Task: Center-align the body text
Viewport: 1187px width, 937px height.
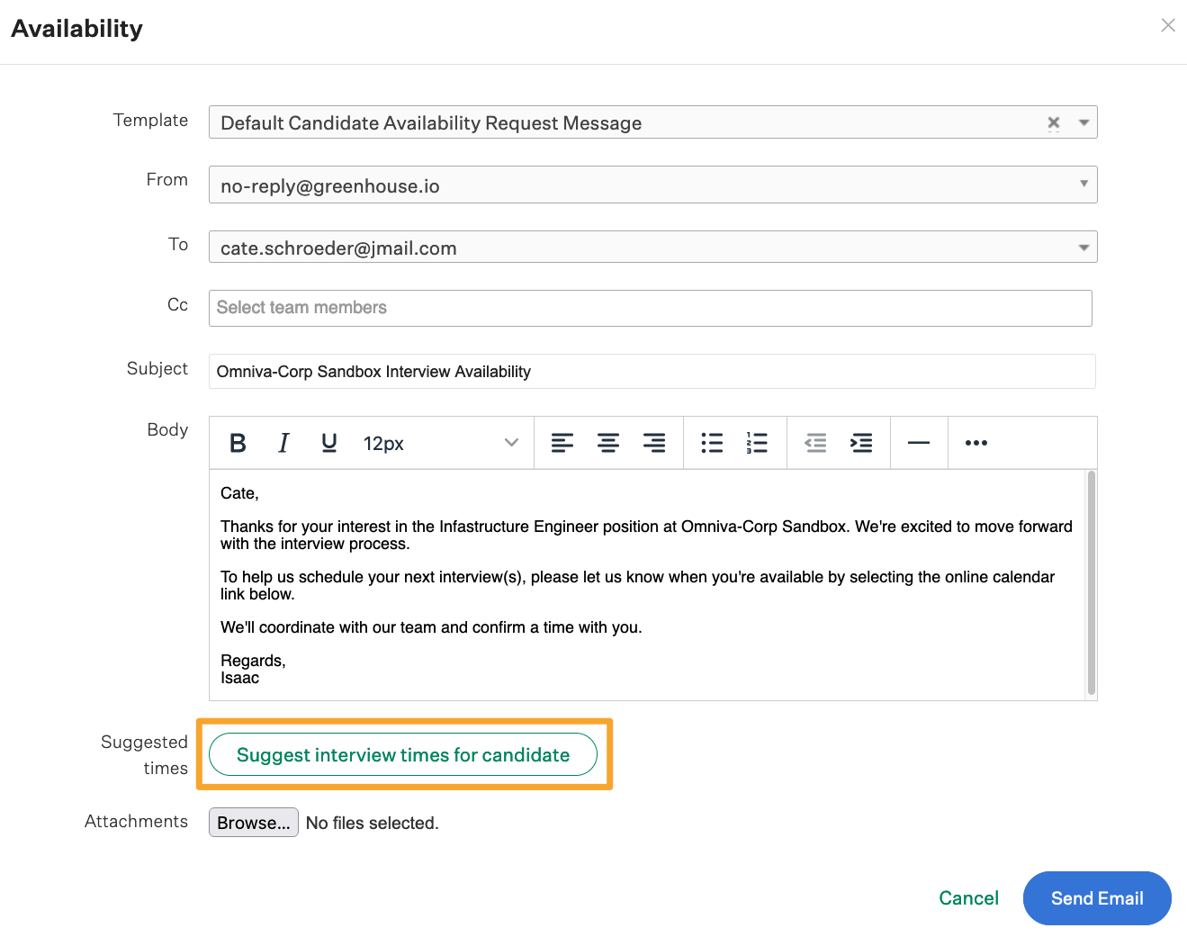Action: click(x=608, y=443)
